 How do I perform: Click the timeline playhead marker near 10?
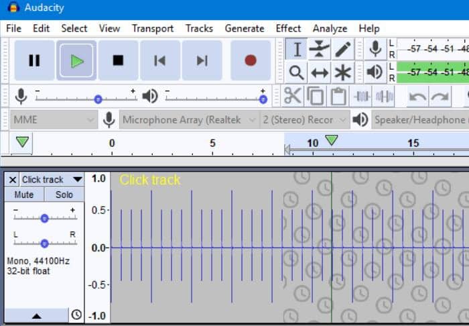tap(332, 140)
